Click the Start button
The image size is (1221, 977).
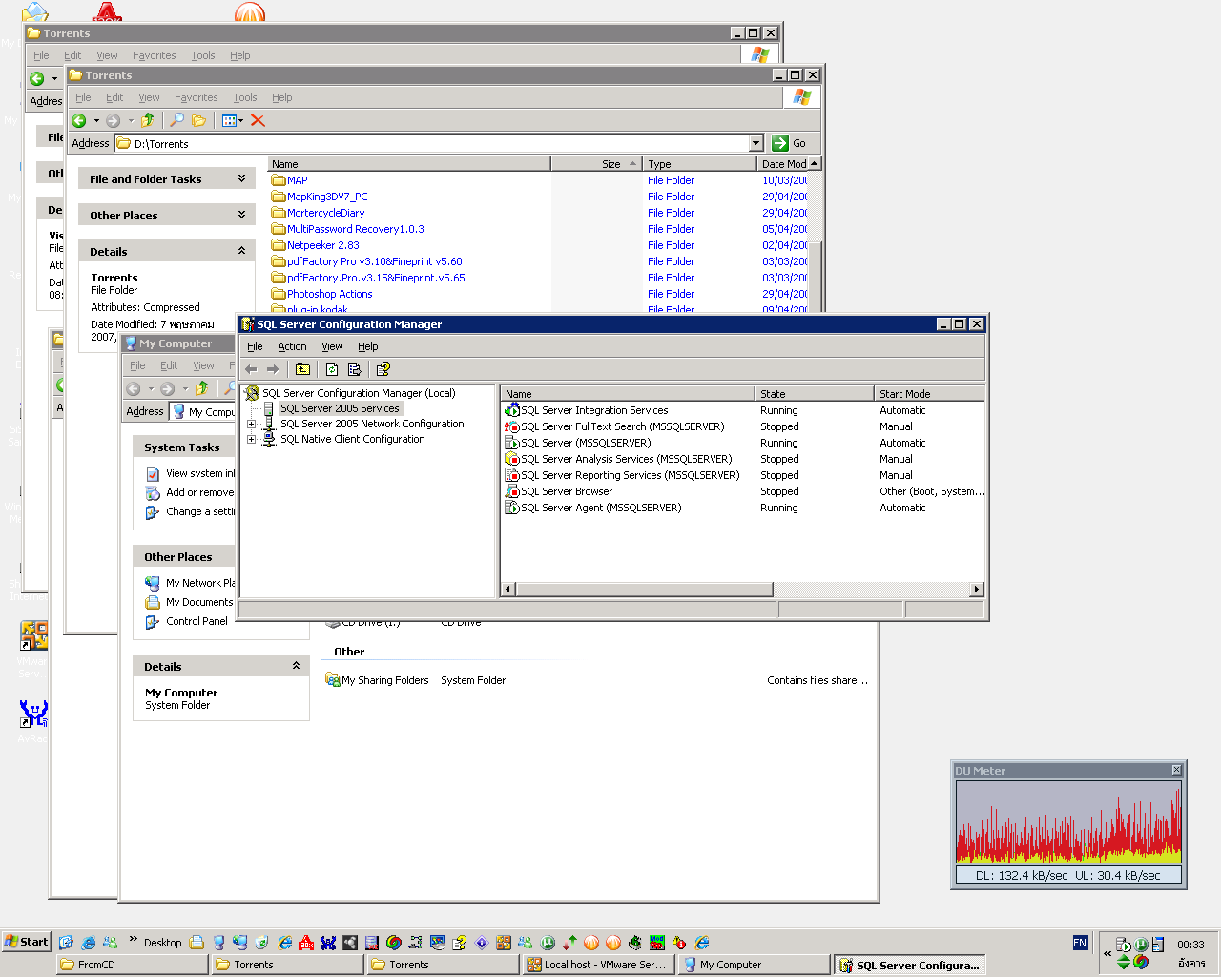26,942
